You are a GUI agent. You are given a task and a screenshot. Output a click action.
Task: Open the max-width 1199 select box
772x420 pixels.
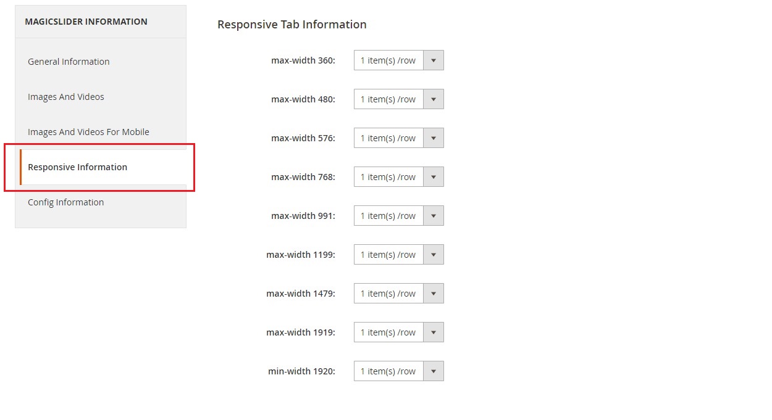[388, 255]
